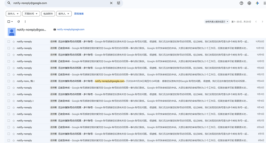Star the 9月23日 message
Viewport: 266px width, 143px height.
pyautogui.click(x=13, y=88)
